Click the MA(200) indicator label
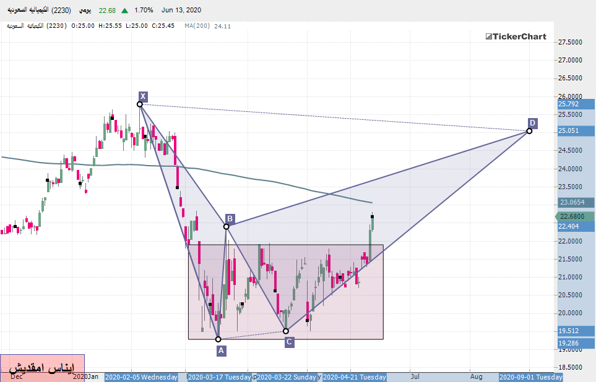The image size is (596, 382). pos(197,26)
